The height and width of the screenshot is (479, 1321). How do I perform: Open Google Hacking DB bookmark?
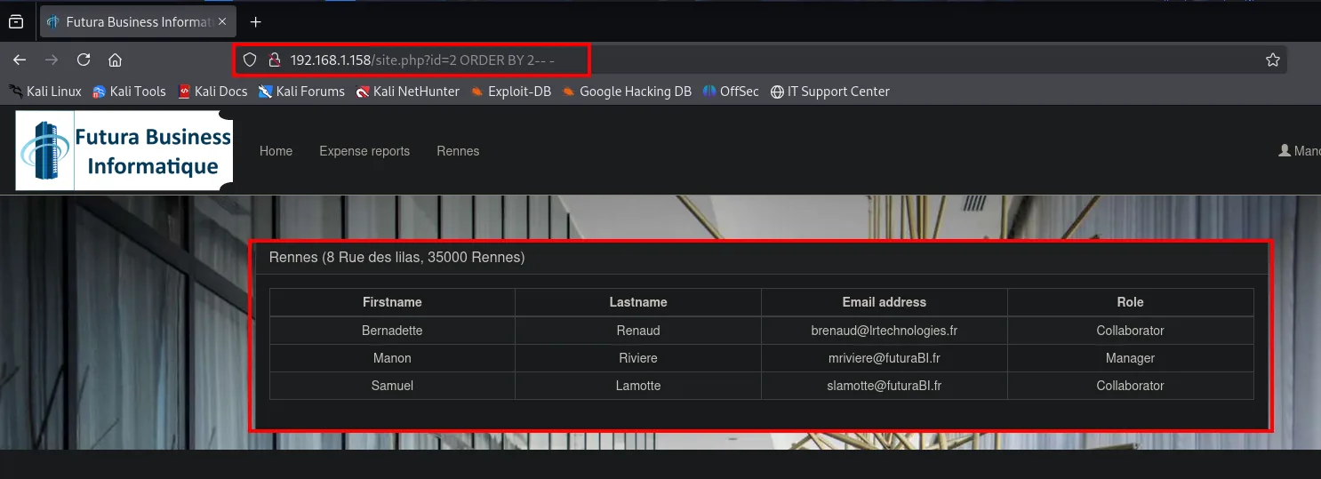click(x=626, y=91)
